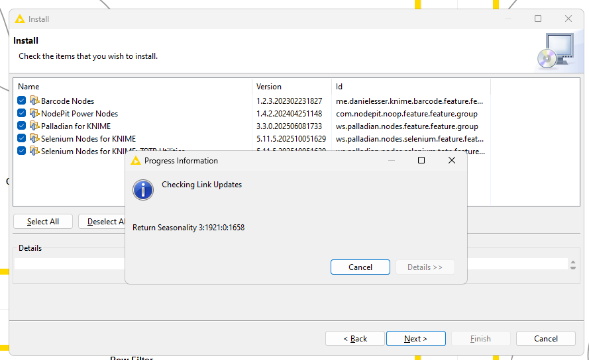Click the NodePit Power Nodes feature icon
This screenshot has width=589, height=360.
(34, 114)
